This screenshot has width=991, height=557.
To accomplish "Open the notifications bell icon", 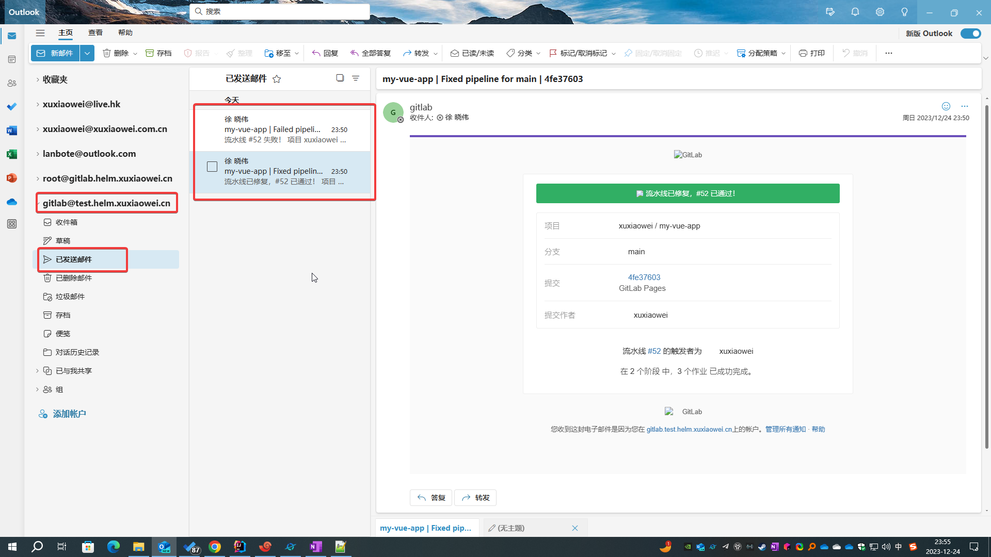I will point(855,12).
